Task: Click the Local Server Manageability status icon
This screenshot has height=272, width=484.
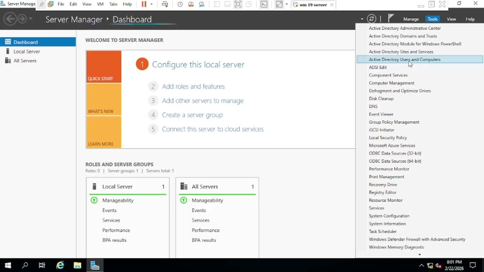Action: click(x=94, y=200)
